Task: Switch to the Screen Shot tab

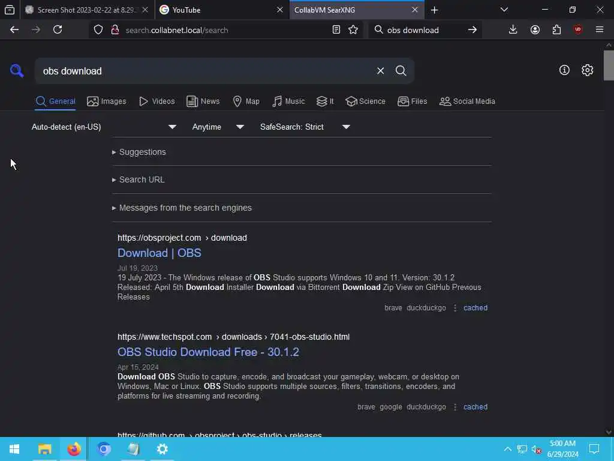Action: (x=86, y=10)
